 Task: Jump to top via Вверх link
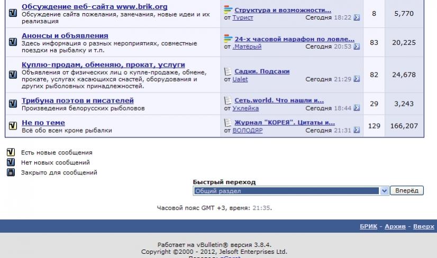(x=423, y=226)
